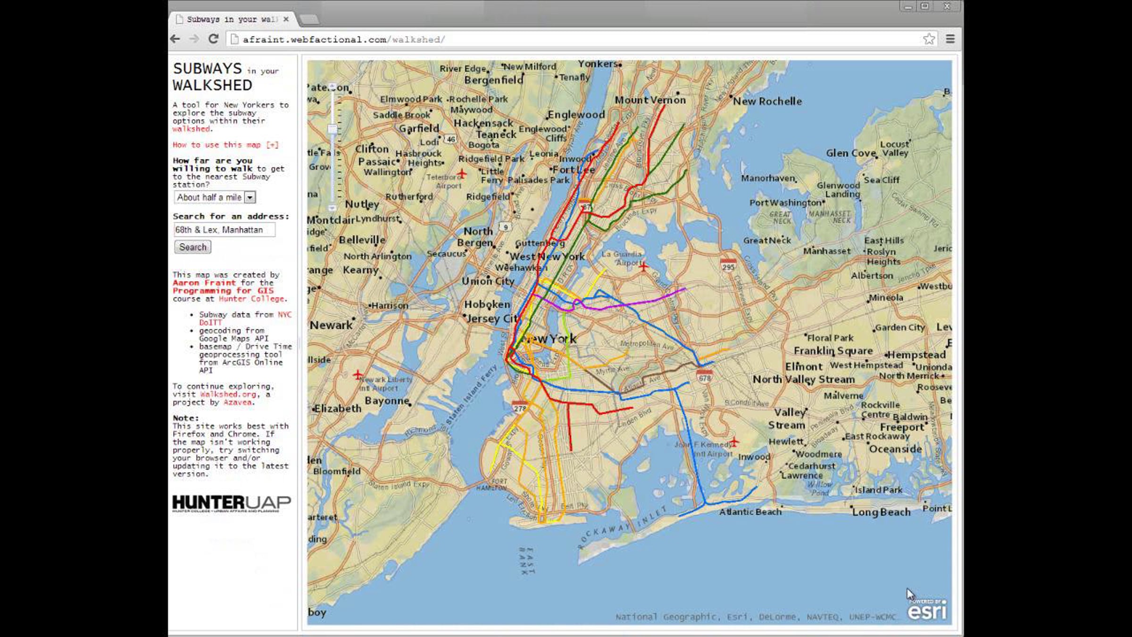This screenshot has height=637, width=1132.
Task: Click the map zoom slider handle
Action: coord(333,128)
